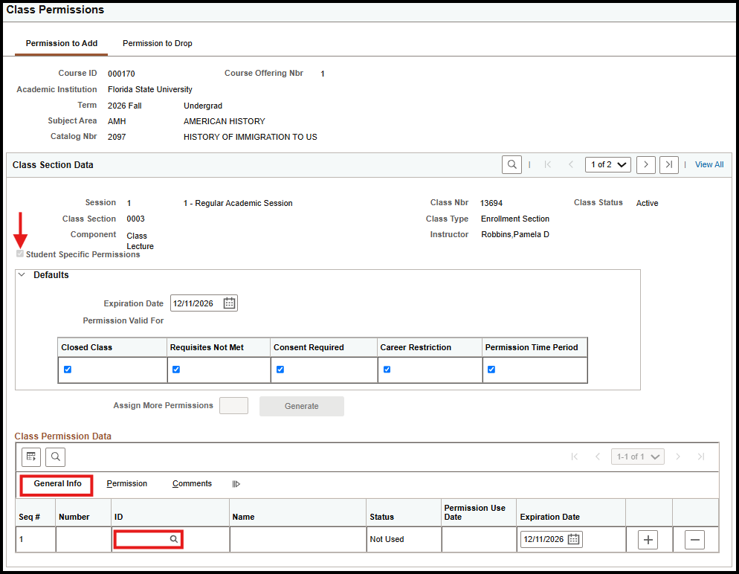Click the Generate button
This screenshot has width=739, height=574.
tap(302, 406)
